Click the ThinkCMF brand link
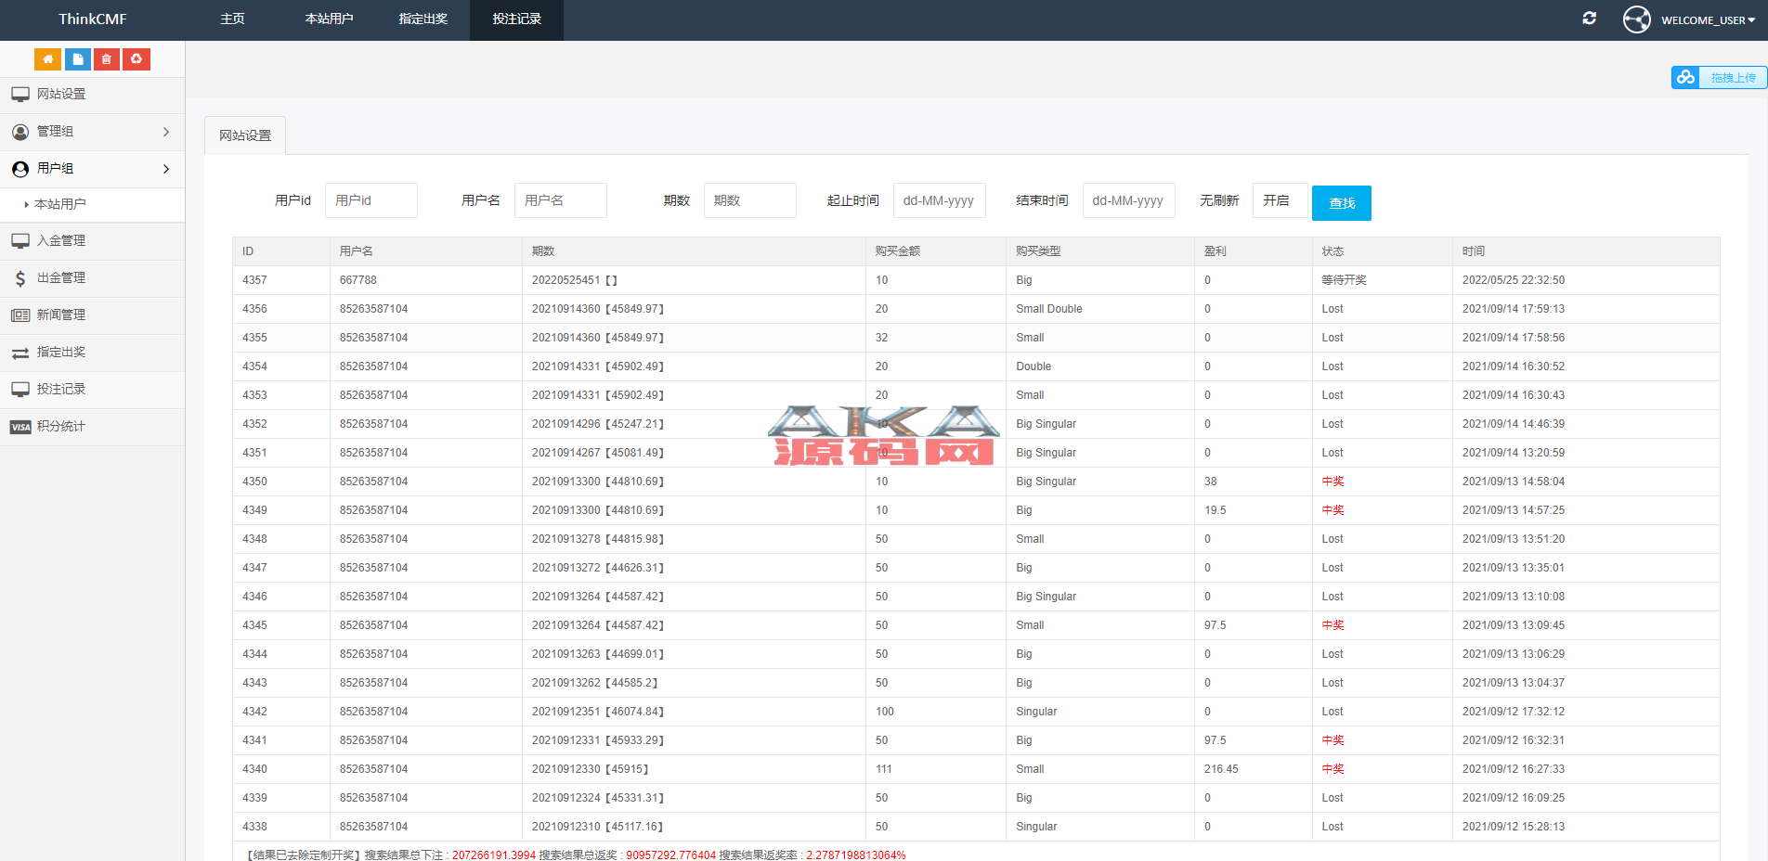This screenshot has height=861, width=1768. tap(92, 19)
